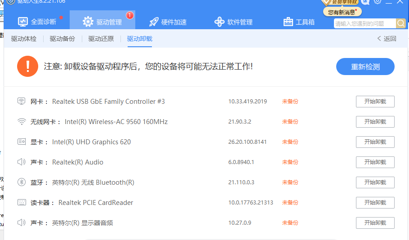Screen dimensions: 409x240
Task: Open the 您有新消息 notification bubble
Action: 342,12
